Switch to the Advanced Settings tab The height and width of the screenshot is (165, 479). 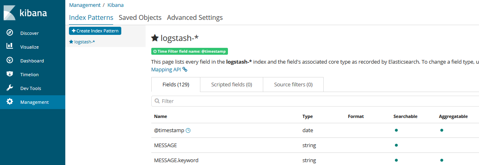coord(195,17)
